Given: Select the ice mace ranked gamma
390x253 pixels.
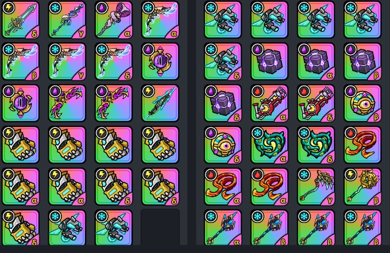Looking at the screenshot, I should [x=316, y=187].
